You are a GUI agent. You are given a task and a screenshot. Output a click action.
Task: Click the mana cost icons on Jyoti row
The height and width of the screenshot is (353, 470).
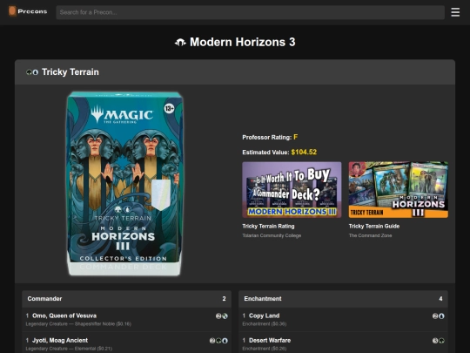pyautogui.click(x=218, y=341)
